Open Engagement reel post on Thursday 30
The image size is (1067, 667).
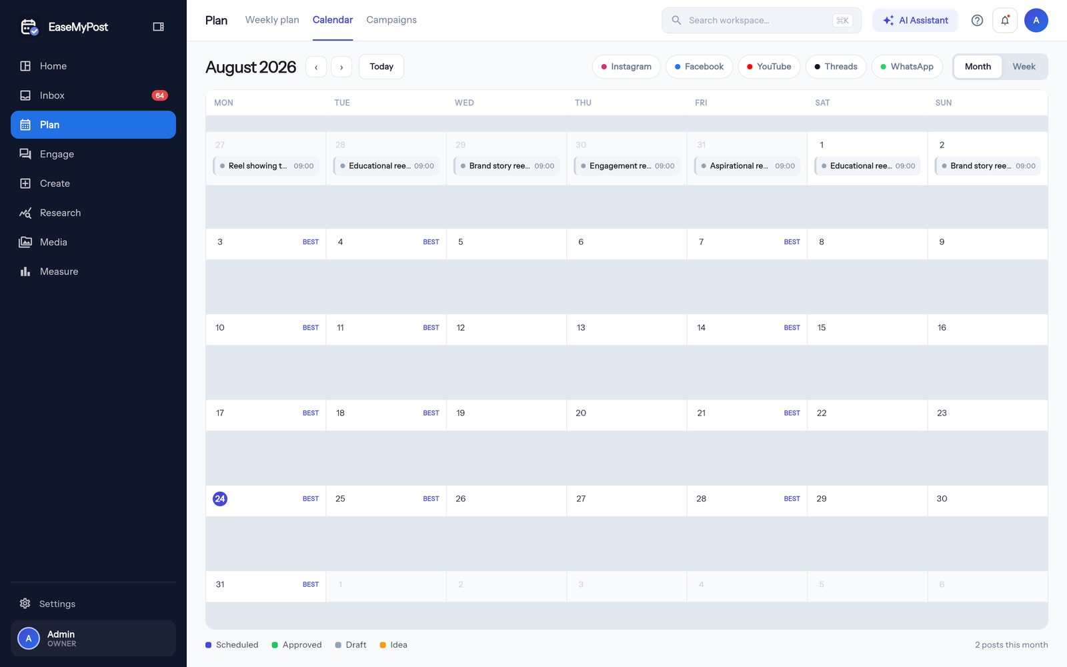(627, 166)
